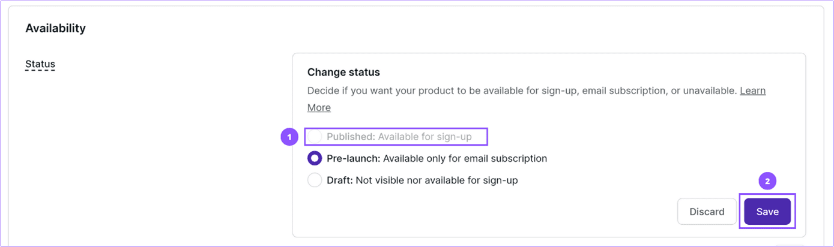Select the Draft radio button
Image resolution: width=834 pixels, height=247 pixels.
pyautogui.click(x=315, y=180)
